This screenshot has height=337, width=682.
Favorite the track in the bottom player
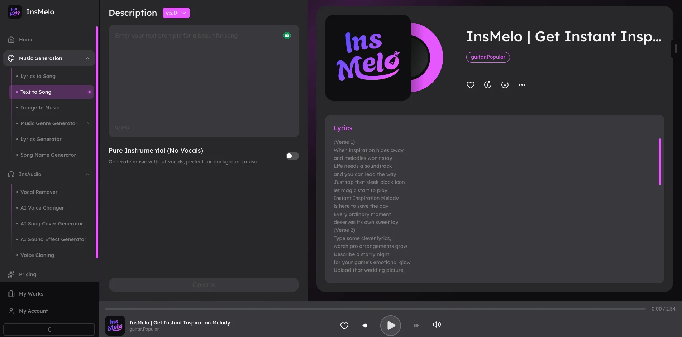pyautogui.click(x=344, y=326)
